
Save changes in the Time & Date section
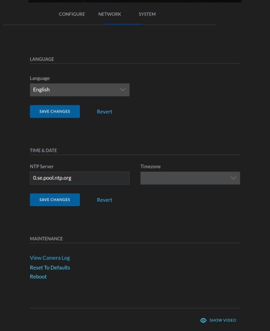55,200
